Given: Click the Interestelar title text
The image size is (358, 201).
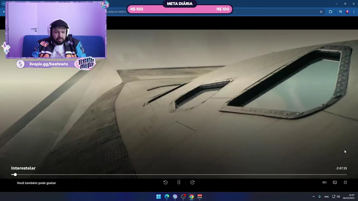Looking at the screenshot, I should tap(23, 168).
